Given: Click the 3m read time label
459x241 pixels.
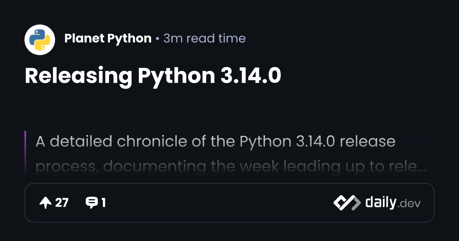Looking at the screenshot, I should click(204, 39).
